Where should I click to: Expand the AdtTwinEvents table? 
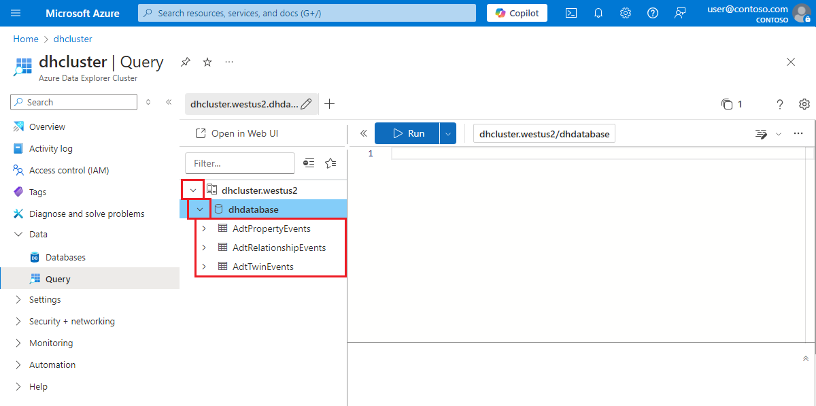pyautogui.click(x=204, y=266)
